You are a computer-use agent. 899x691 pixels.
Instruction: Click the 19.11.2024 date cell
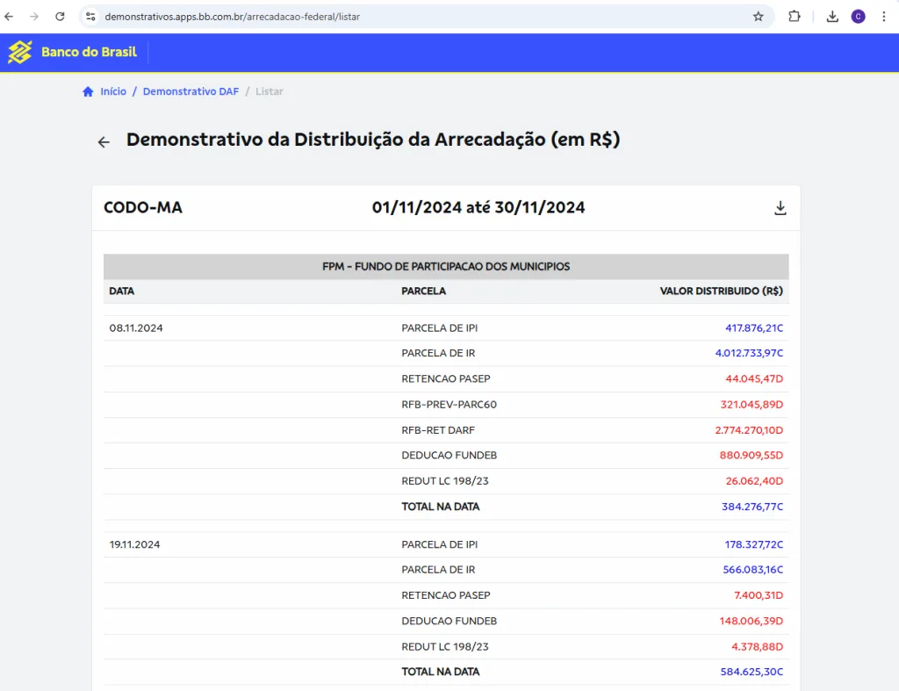pos(134,544)
